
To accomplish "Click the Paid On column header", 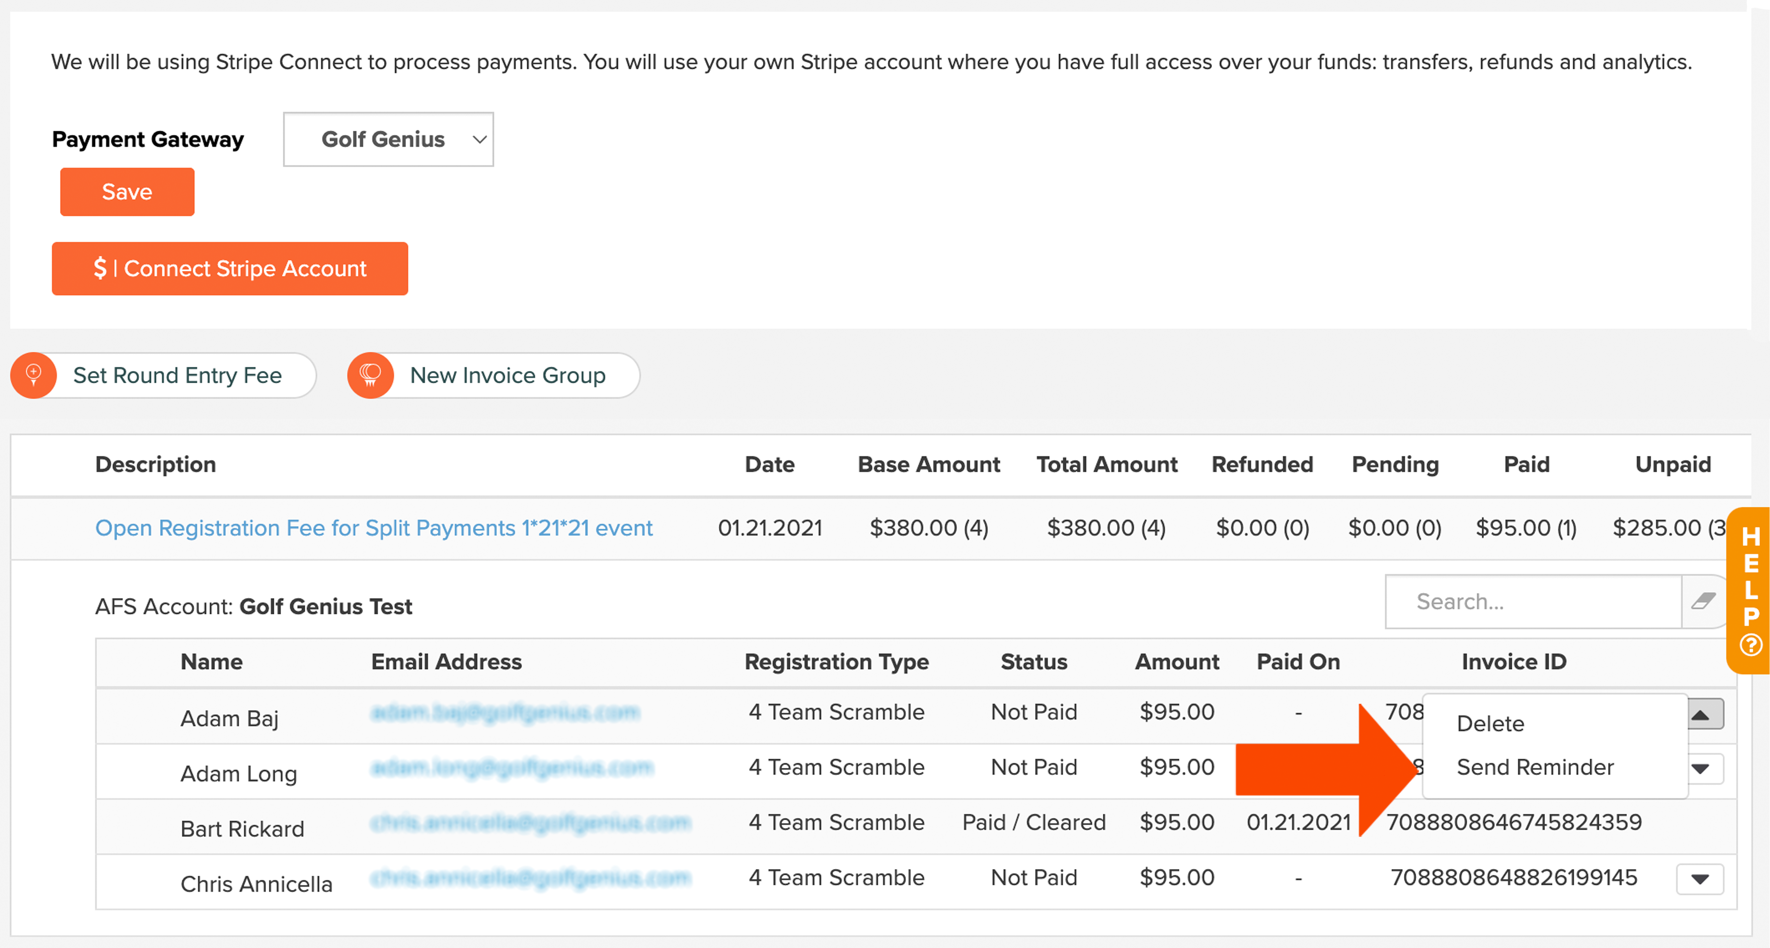I will [1298, 662].
